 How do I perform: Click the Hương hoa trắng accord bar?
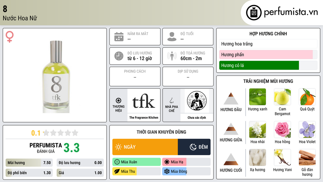tap(268, 44)
